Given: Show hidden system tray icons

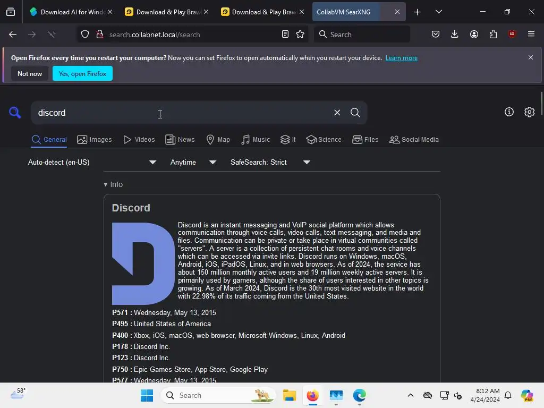Looking at the screenshot, I should tap(411, 395).
